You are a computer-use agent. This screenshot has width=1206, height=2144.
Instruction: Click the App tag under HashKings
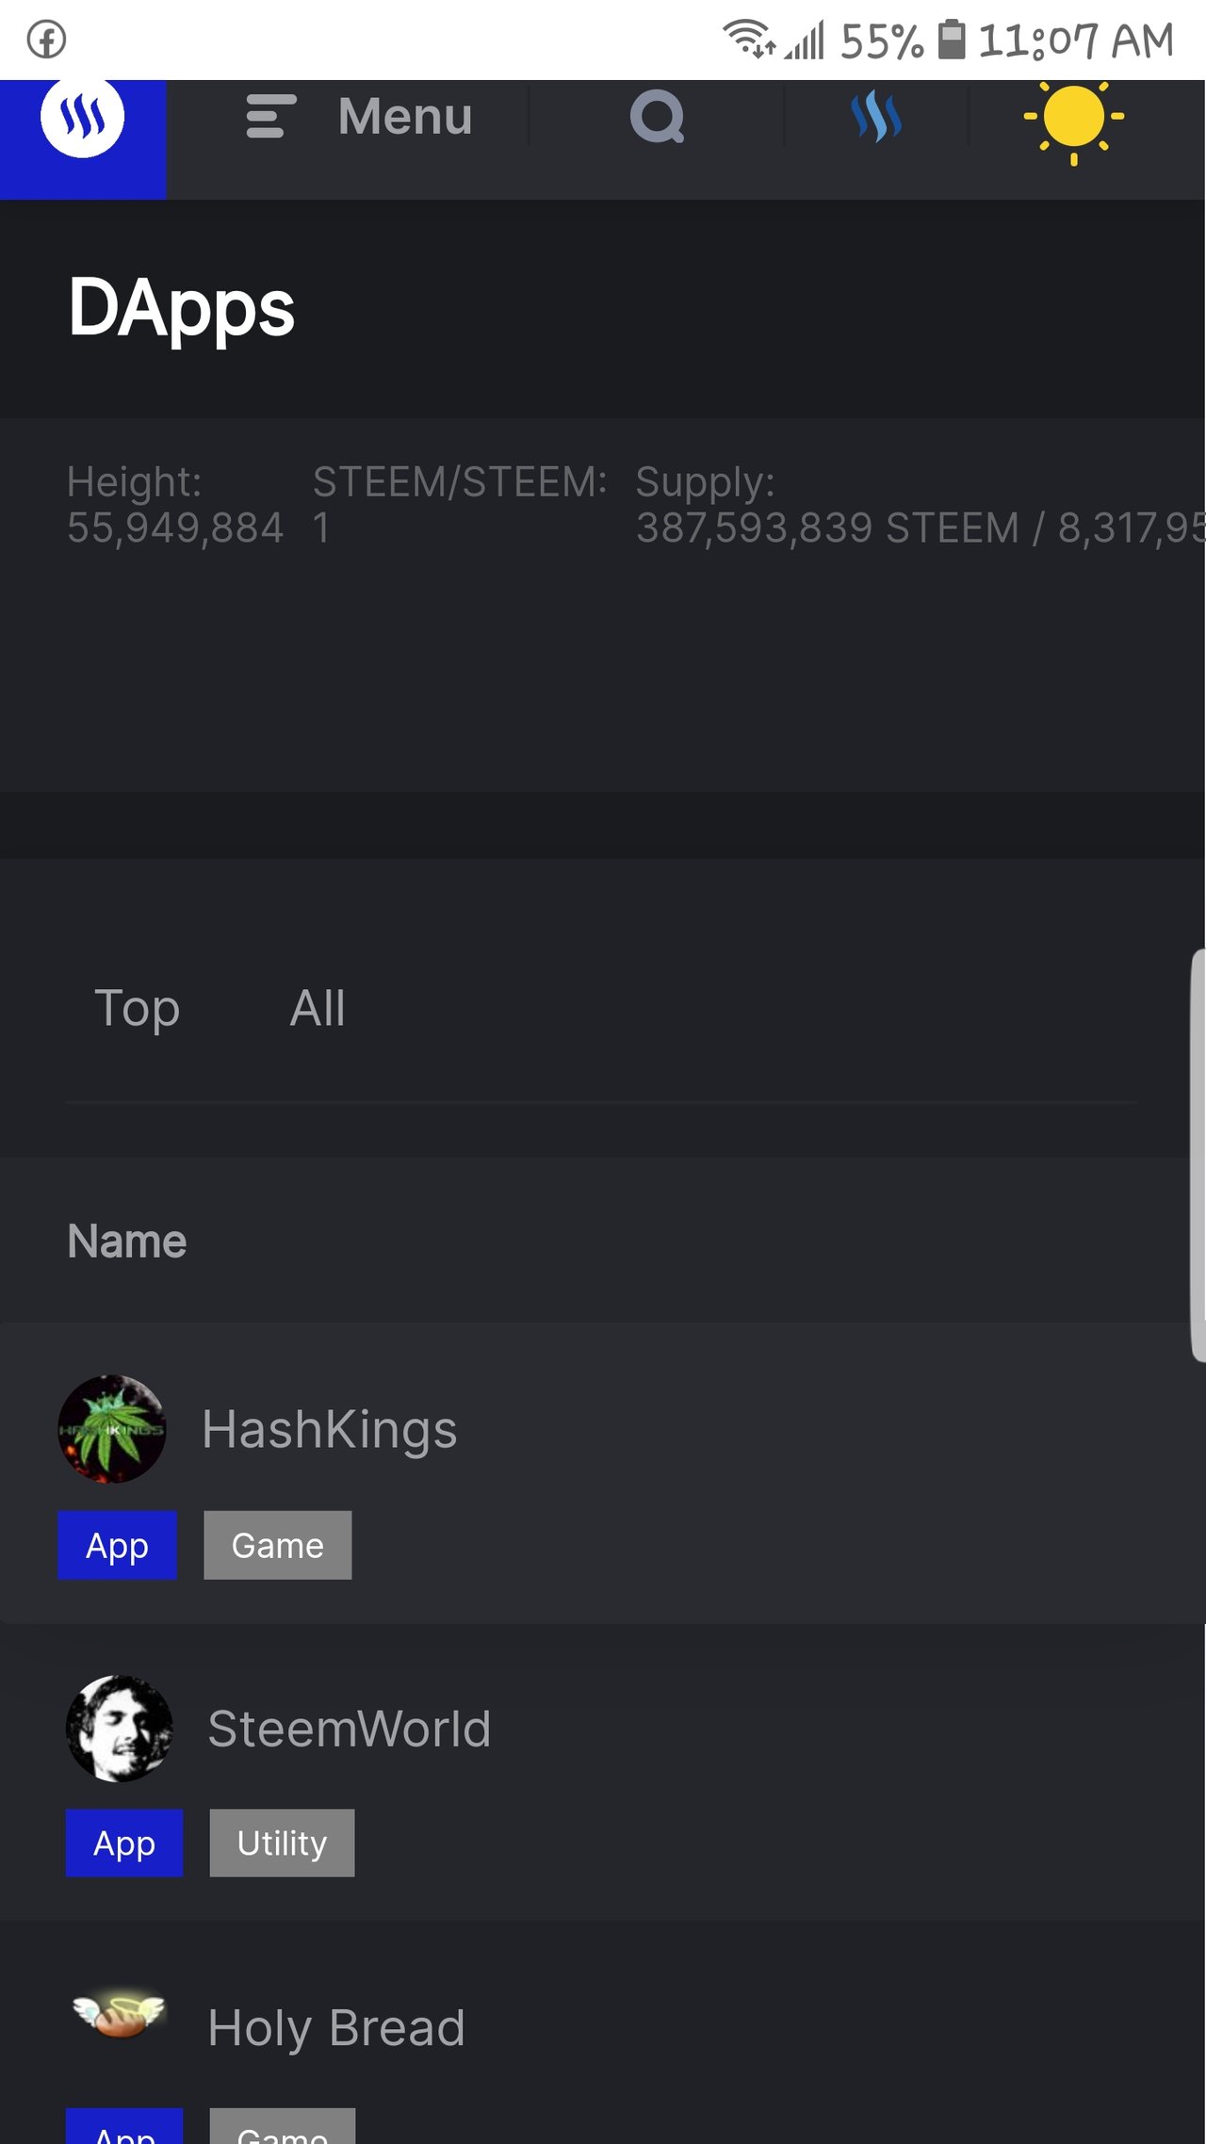coord(118,1546)
